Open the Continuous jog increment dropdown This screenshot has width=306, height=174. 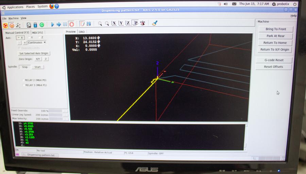coord(37,42)
